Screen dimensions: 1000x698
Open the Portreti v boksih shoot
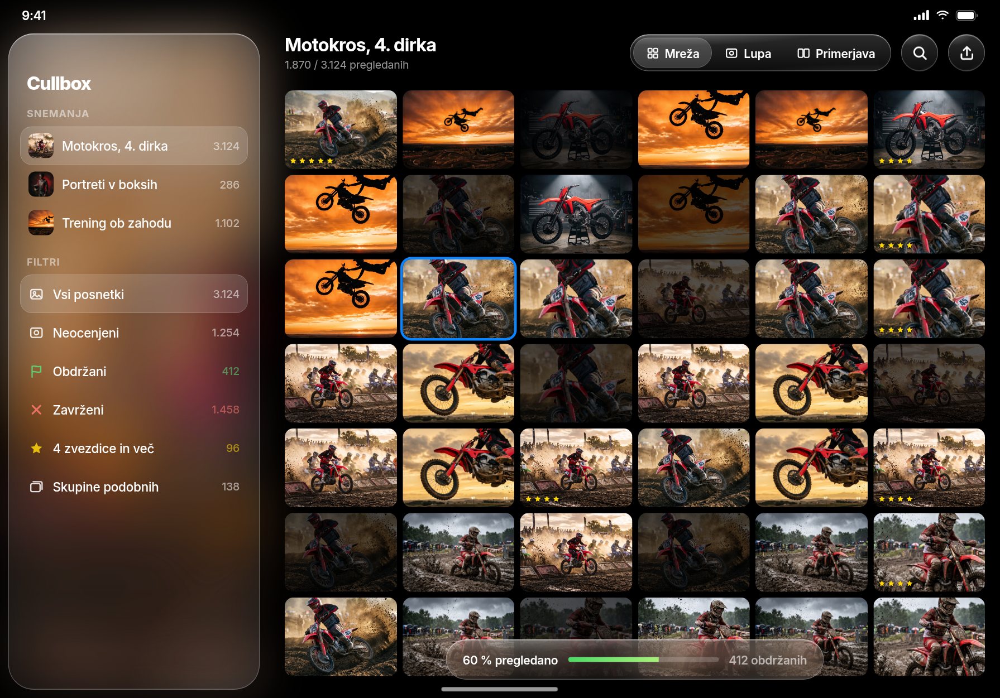[x=134, y=185]
